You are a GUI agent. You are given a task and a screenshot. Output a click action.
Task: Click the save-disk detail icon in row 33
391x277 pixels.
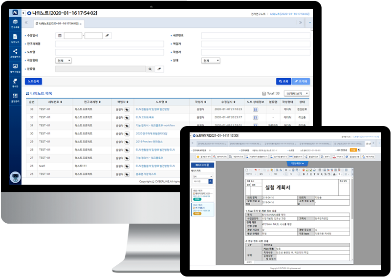click(x=255, y=109)
